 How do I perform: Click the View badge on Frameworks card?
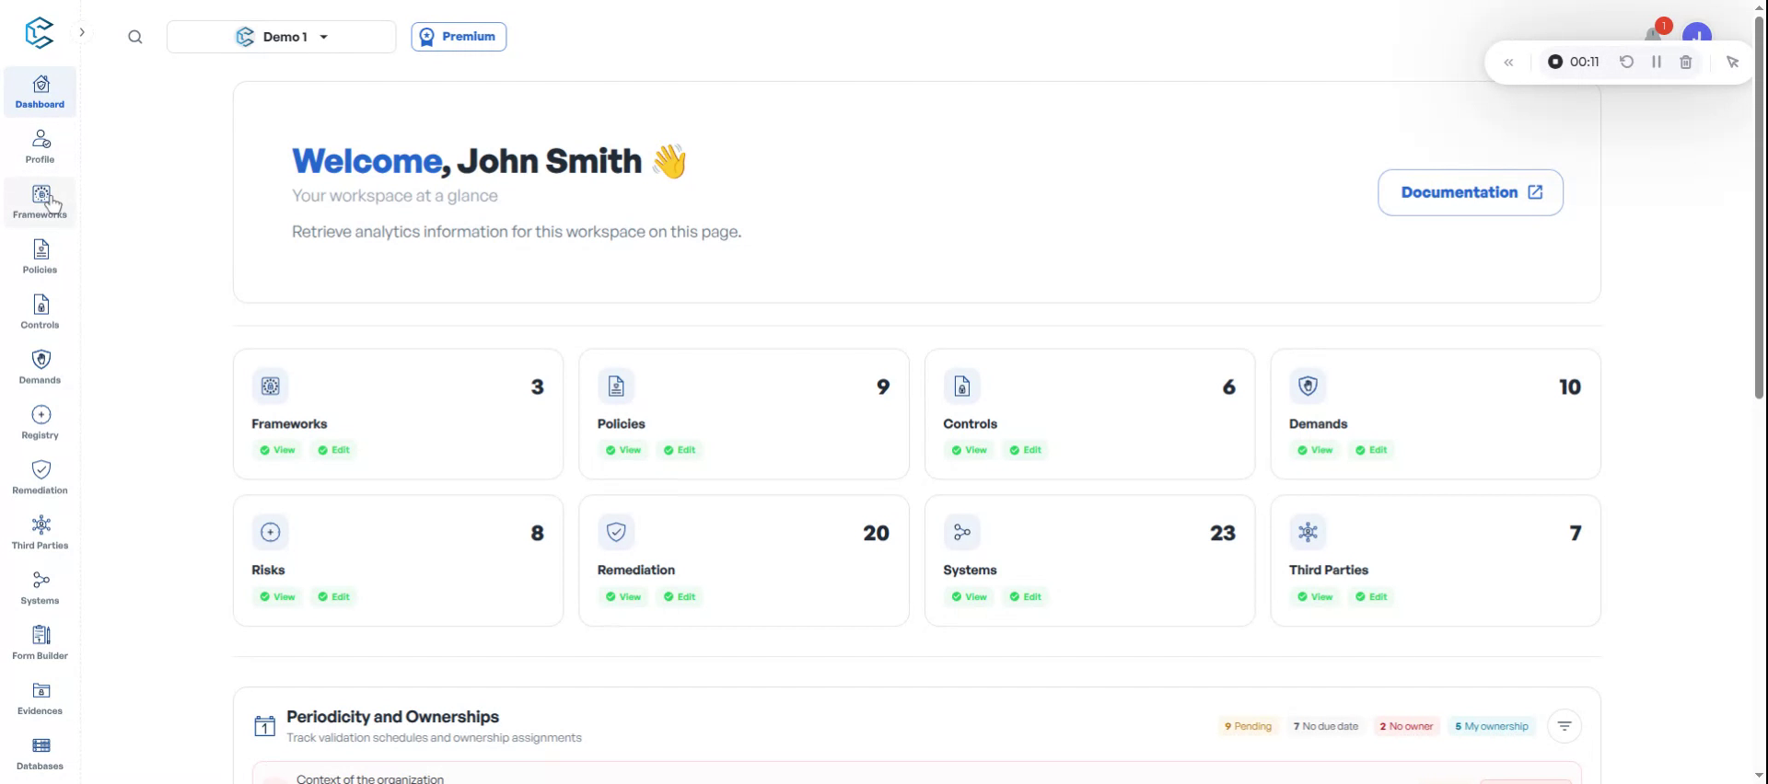277,450
